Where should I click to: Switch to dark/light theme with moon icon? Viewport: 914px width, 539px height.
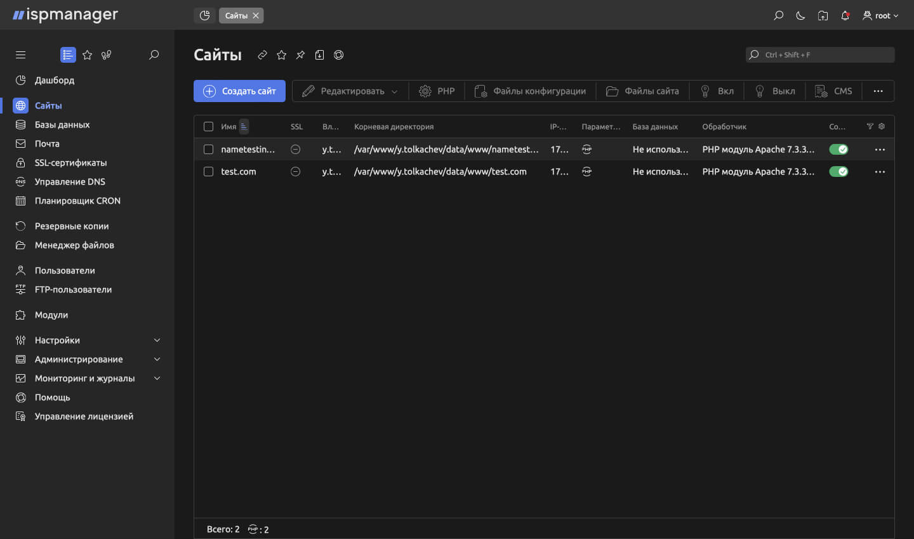800,15
